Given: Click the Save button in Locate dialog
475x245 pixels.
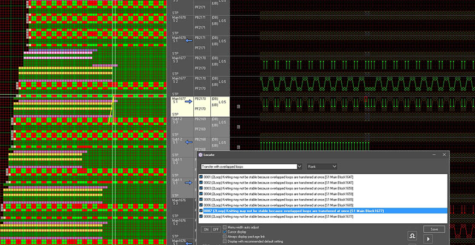Looking at the screenshot, I should coord(434,229).
